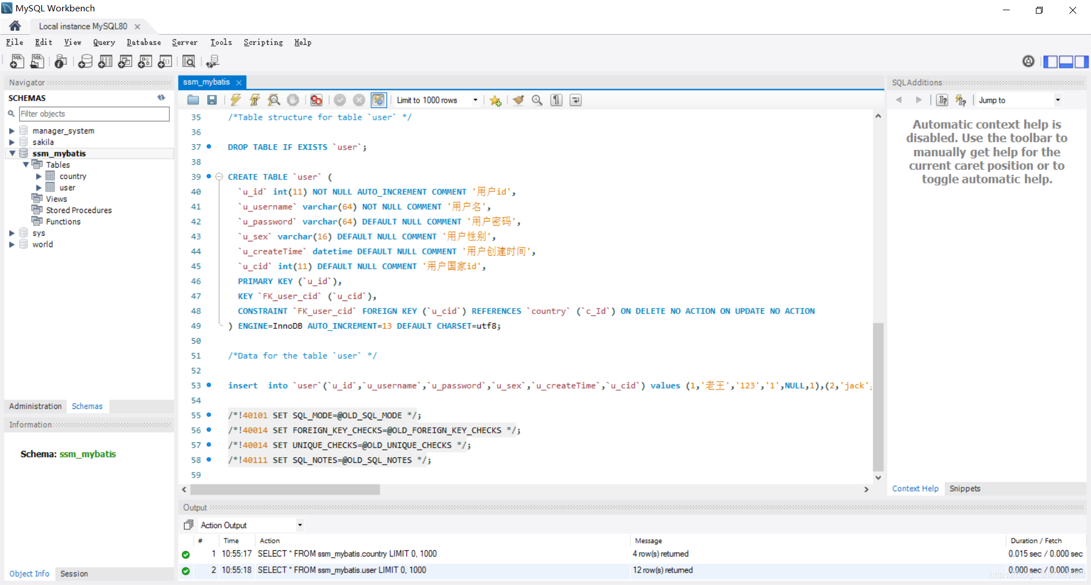Expand the manager_system schema
1091x585 pixels.
click(x=11, y=131)
